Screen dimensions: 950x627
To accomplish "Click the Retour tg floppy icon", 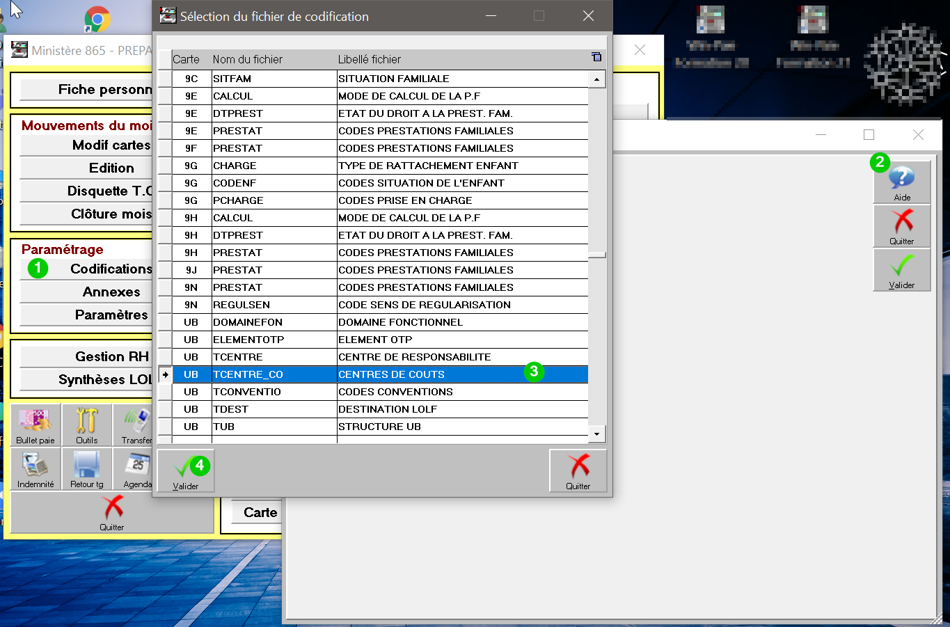I will 87,468.
